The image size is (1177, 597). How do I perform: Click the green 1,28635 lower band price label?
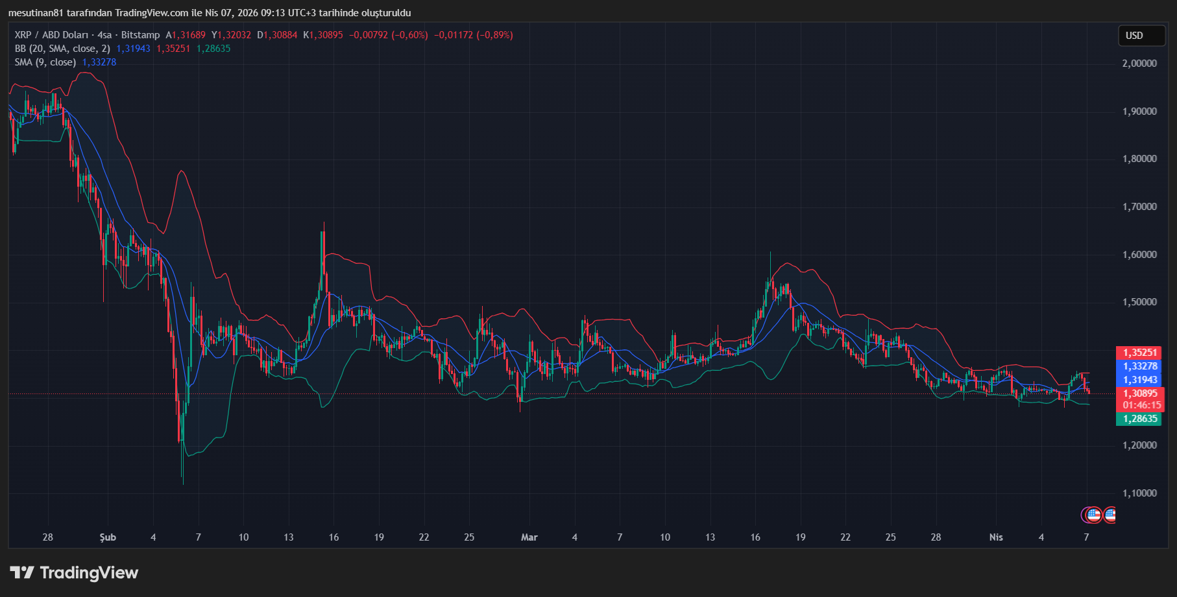[1139, 419]
